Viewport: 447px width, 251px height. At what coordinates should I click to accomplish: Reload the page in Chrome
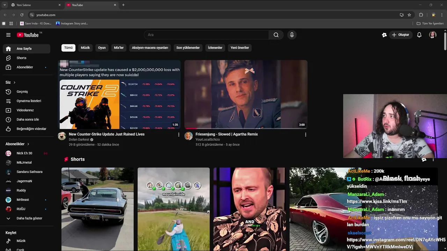click(22, 15)
